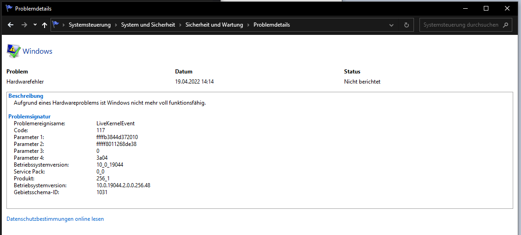Select the date 19.04.2022 14:14
Viewport: 521px width, 235px height.
(194, 82)
